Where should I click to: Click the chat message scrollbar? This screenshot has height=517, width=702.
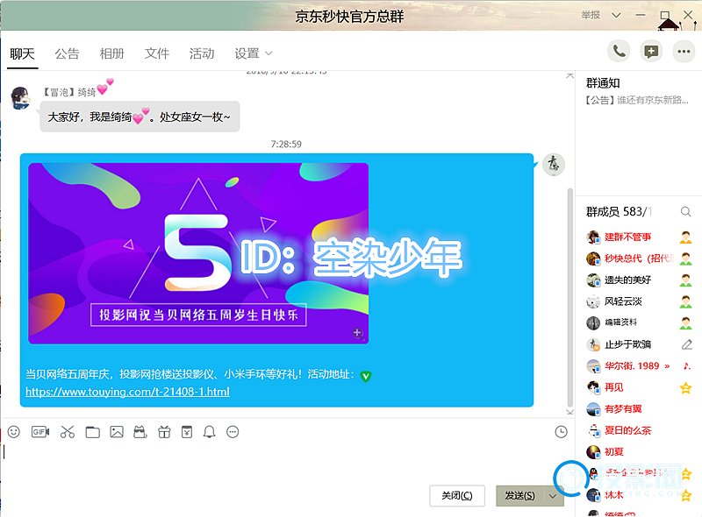(569, 298)
